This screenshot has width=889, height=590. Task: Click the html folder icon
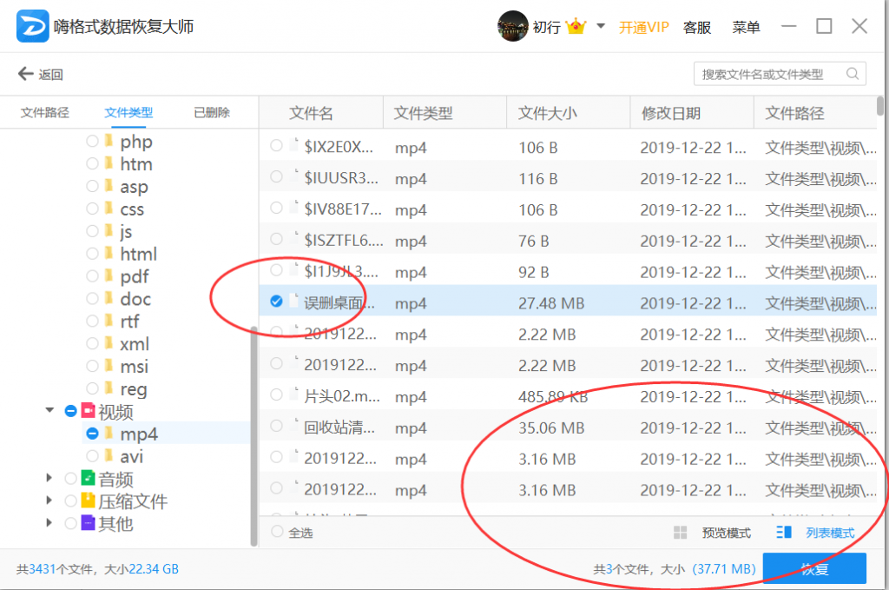pyautogui.click(x=109, y=253)
